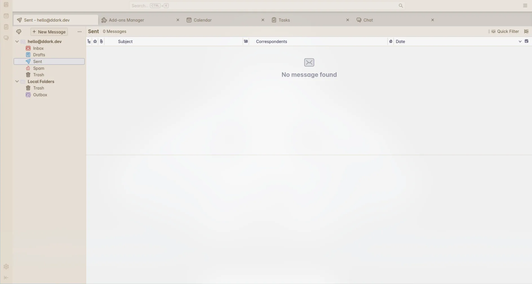Click the '0 Messages' count text
The width and height of the screenshot is (532, 284).
click(114, 31)
